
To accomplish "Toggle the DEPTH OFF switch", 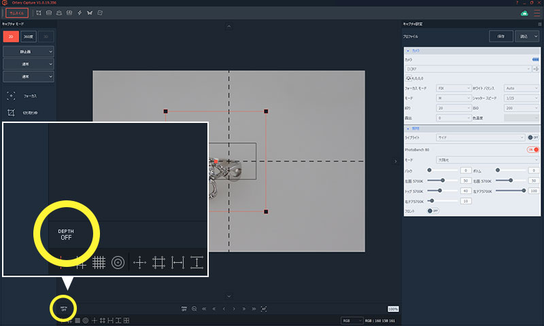I will click(x=63, y=308).
